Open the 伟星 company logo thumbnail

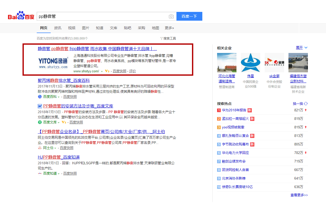[x=250, y=63]
